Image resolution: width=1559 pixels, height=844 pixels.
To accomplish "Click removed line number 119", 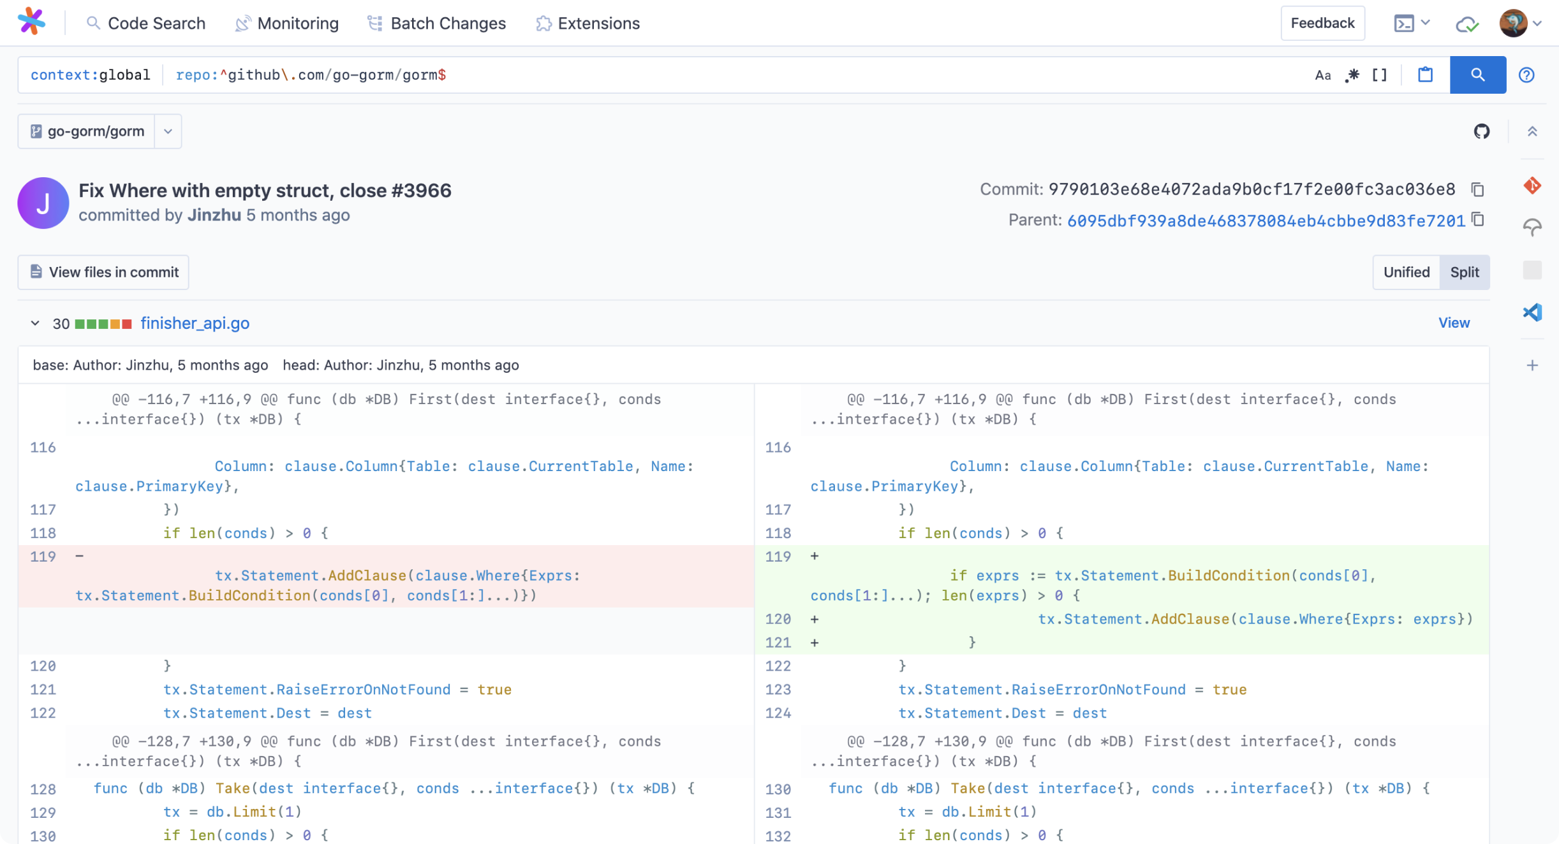I will 43,557.
